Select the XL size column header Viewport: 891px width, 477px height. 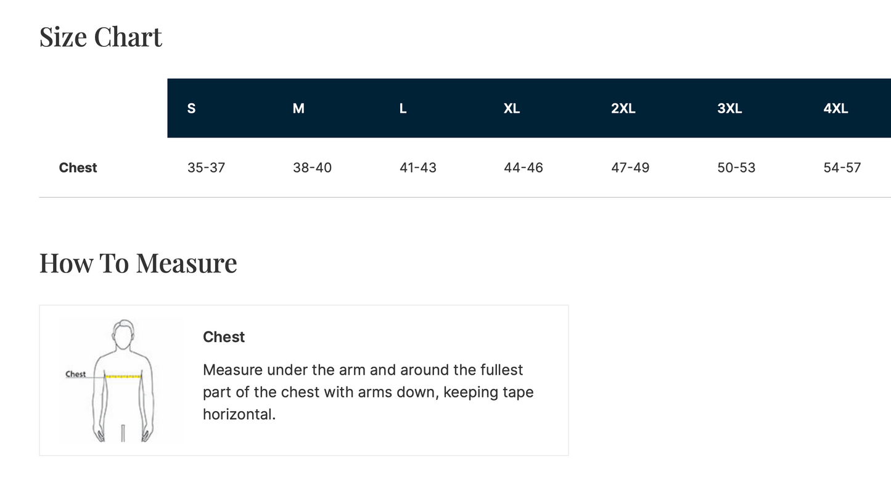(x=512, y=108)
